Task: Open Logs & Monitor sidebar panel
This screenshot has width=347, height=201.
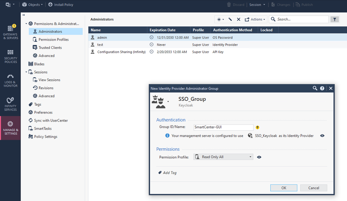Action: (x=10, y=80)
